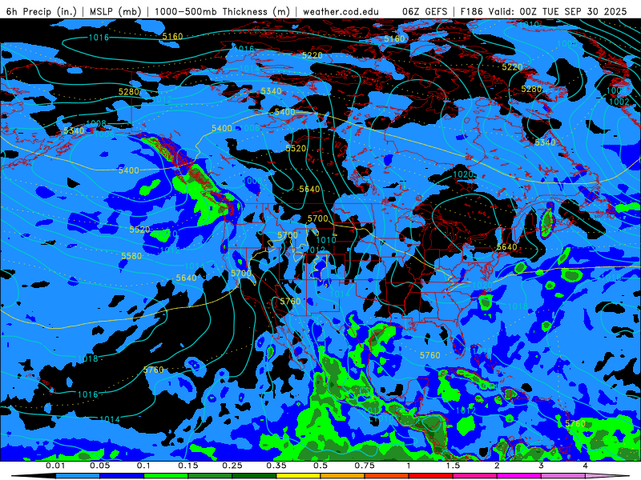Screen dimensions: 641x480
Task: Click the '0.25' legend value
Action: pos(232,466)
